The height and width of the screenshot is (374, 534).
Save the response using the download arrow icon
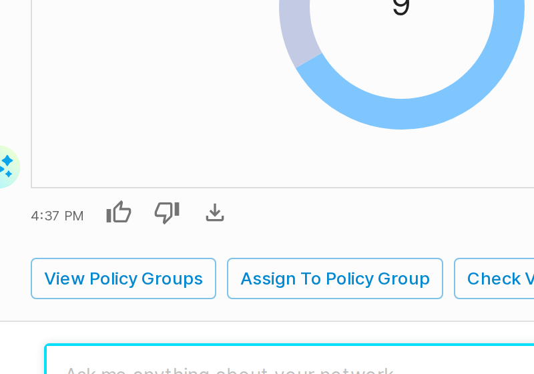215,212
